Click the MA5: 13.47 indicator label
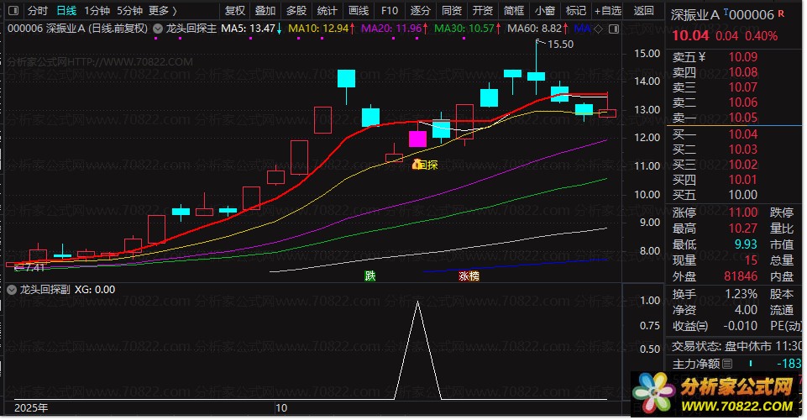Viewport: 807px width, 420px height. (248, 29)
